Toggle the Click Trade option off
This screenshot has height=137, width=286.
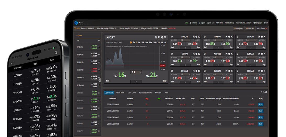[x=262, y=29]
